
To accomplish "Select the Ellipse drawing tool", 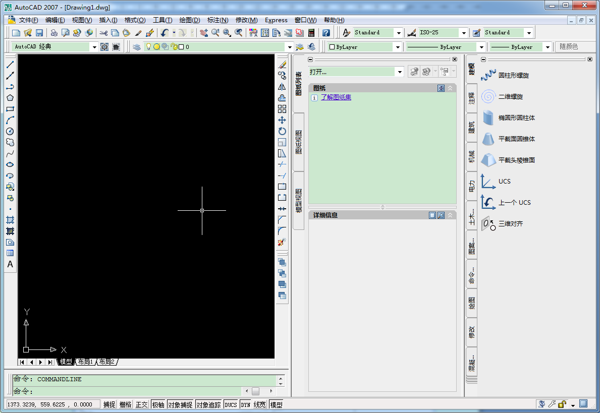I will pos(10,164).
